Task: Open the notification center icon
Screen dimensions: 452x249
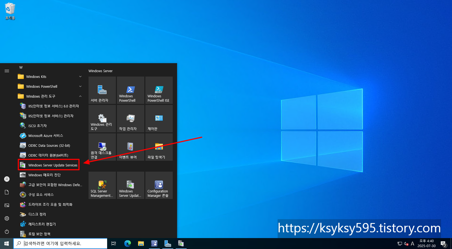Action: 444,244
